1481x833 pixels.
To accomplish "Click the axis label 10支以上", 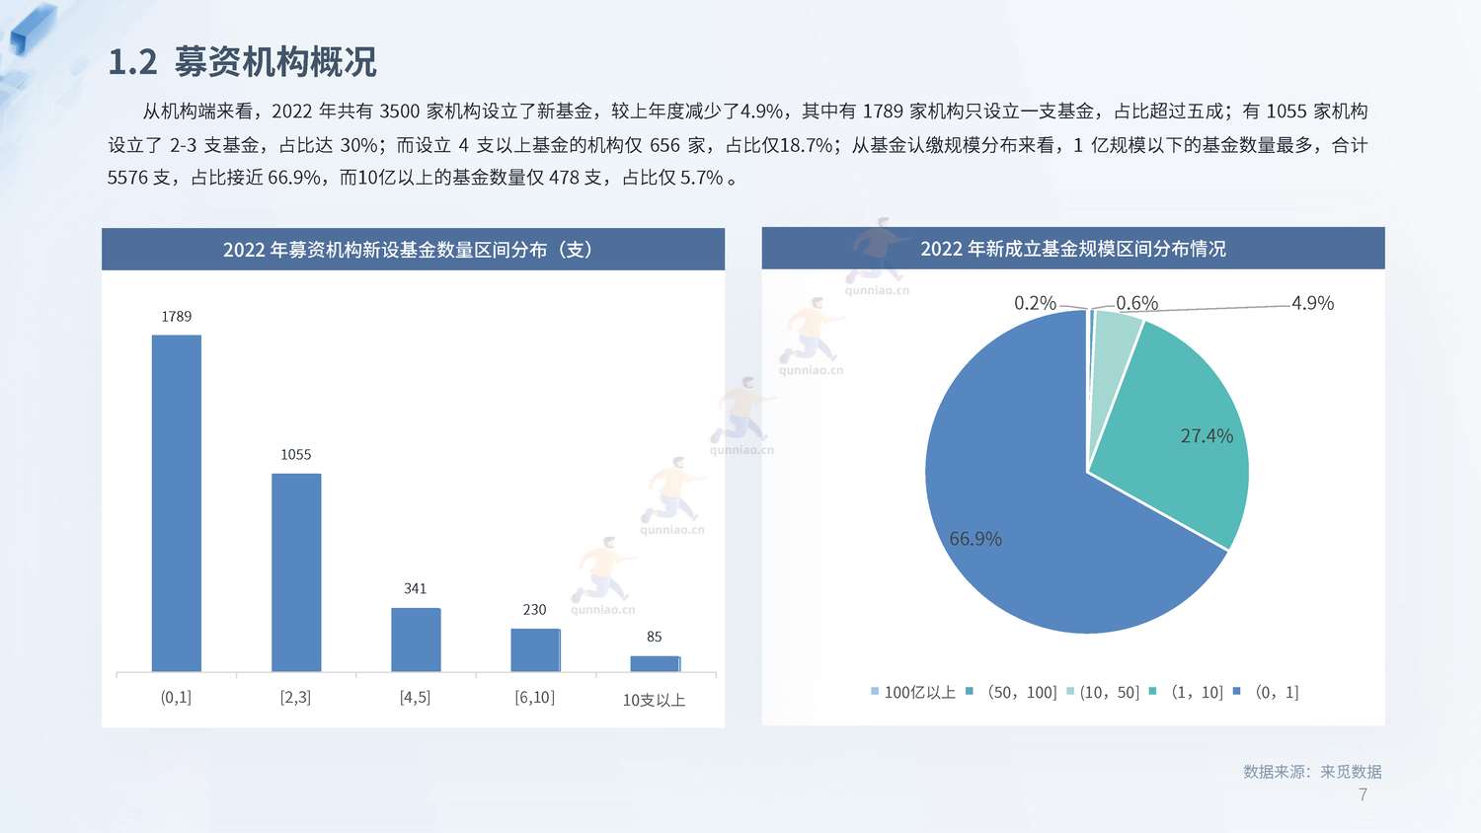I will tap(654, 700).
